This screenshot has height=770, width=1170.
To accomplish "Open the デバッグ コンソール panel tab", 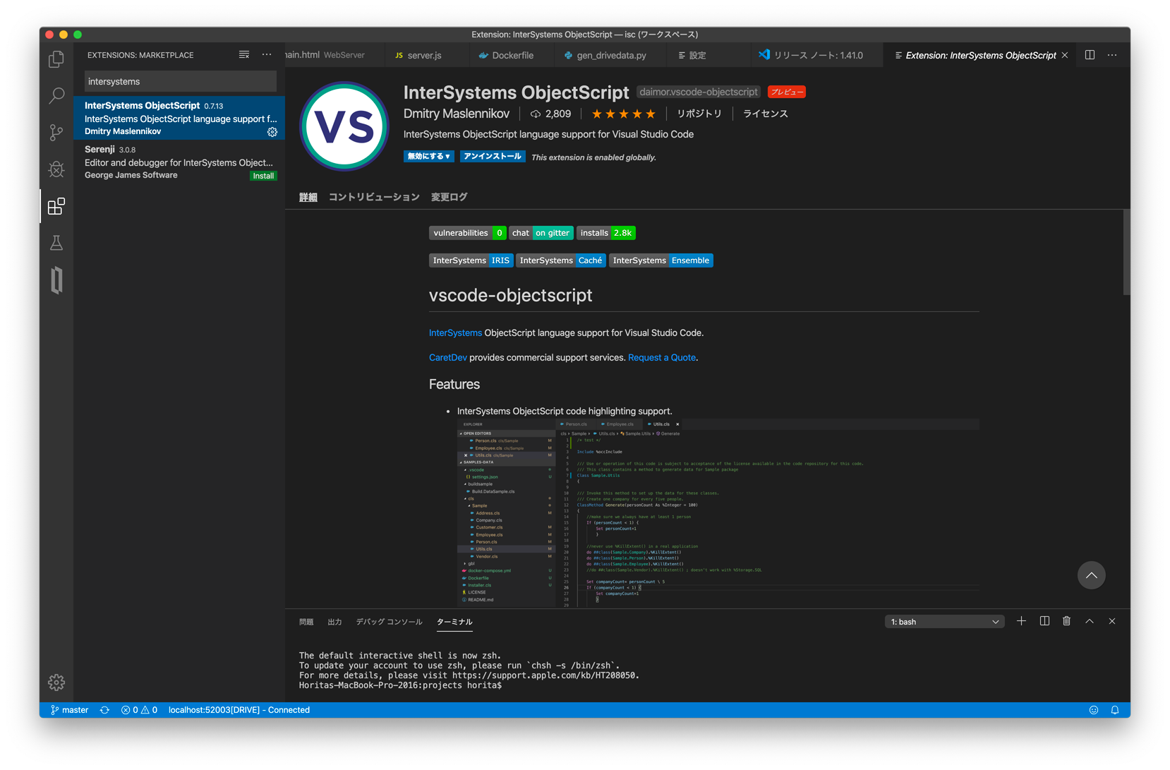I will point(389,622).
